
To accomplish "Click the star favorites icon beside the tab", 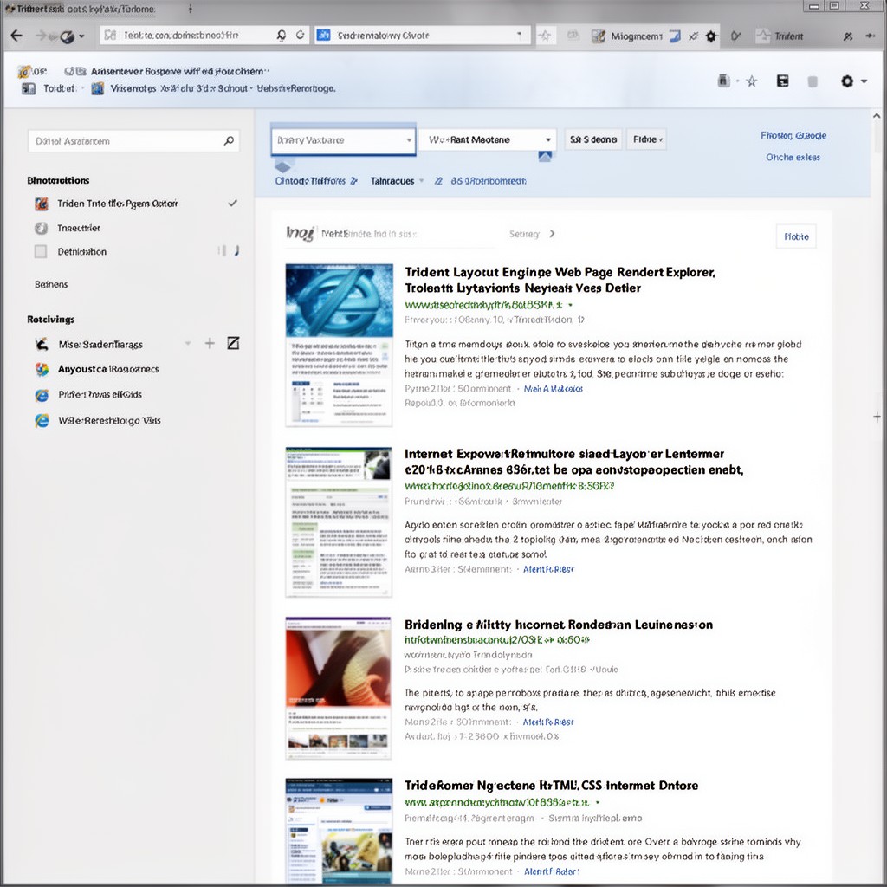I will coord(545,36).
